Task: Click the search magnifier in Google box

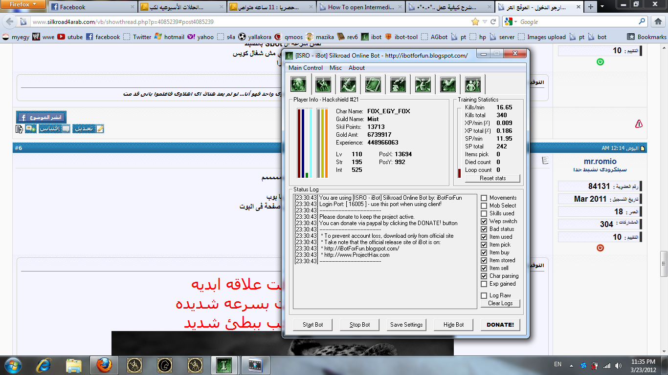Action: tap(642, 21)
